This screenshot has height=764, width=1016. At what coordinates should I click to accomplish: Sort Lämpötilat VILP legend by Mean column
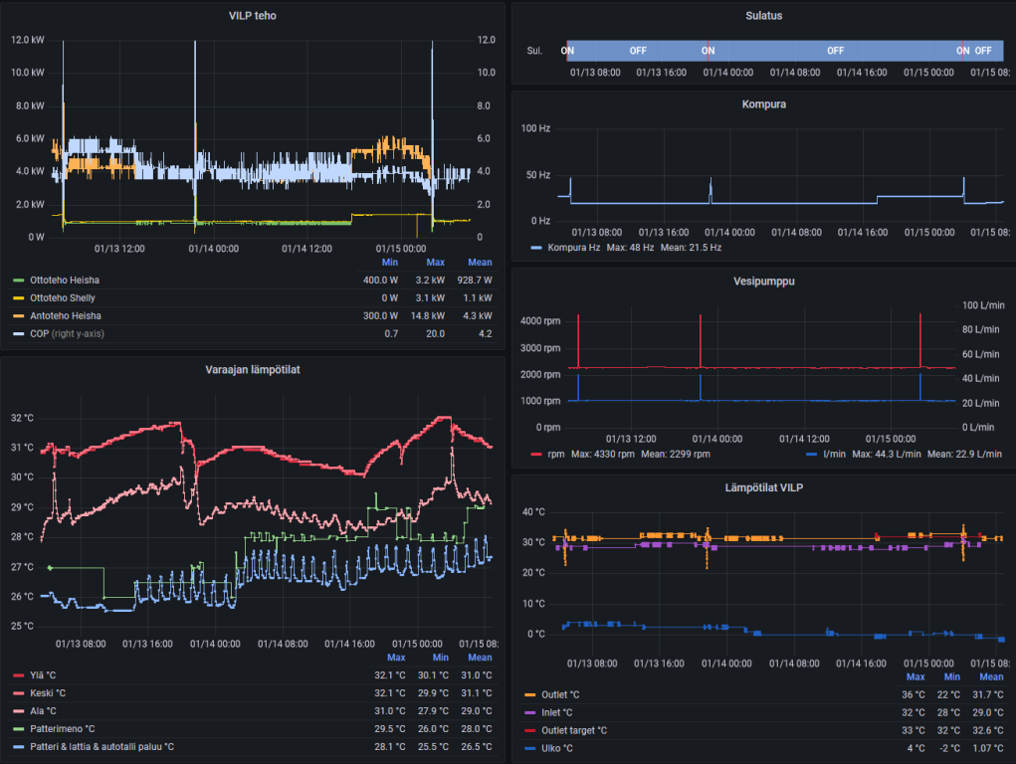pyautogui.click(x=990, y=676)
